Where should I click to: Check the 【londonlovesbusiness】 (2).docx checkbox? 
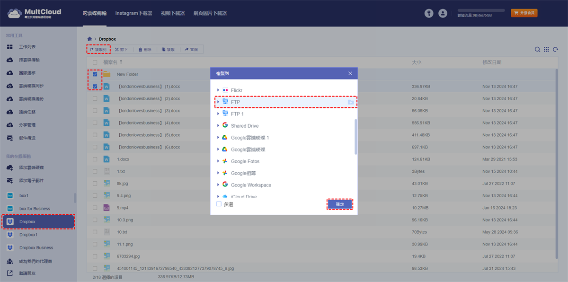click(x=95, y=98)
